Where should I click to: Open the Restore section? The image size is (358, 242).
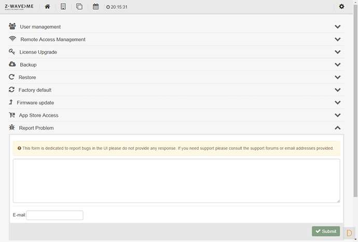[27, 77]
